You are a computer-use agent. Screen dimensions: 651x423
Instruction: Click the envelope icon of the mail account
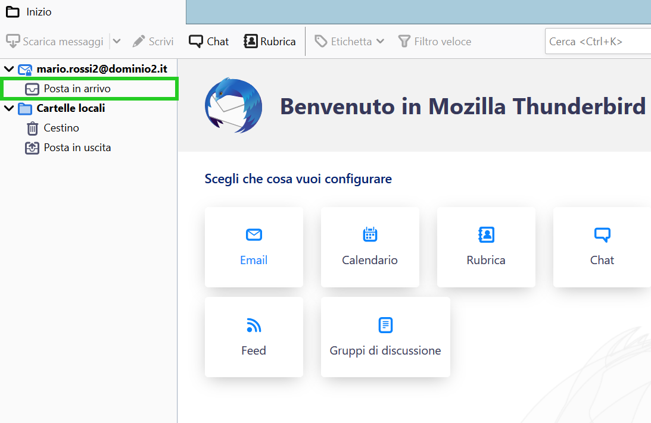click(x=25, y=70)
